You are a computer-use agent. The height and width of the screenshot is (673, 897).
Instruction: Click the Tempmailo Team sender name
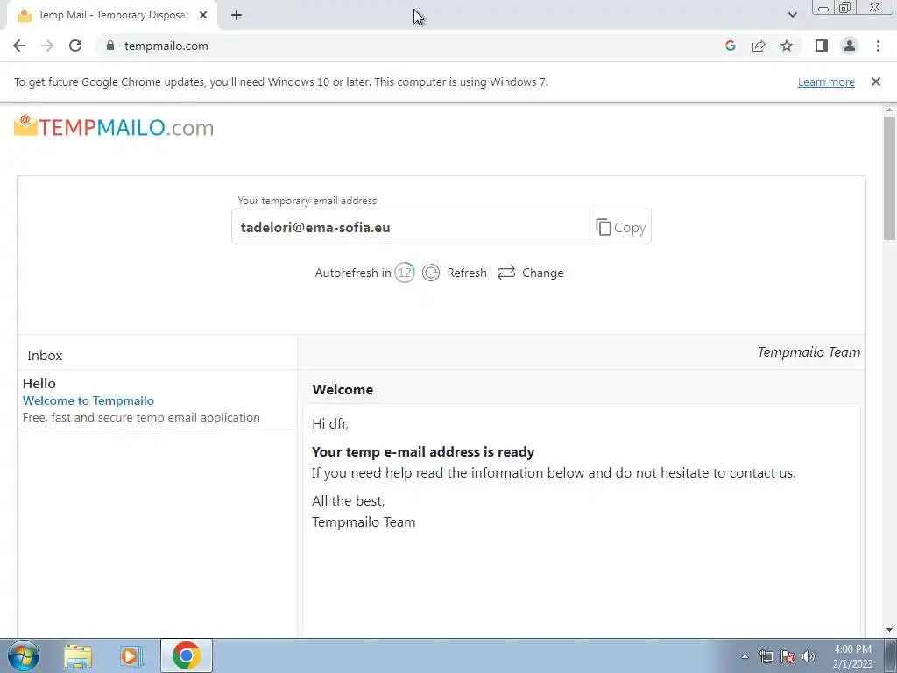809,352
